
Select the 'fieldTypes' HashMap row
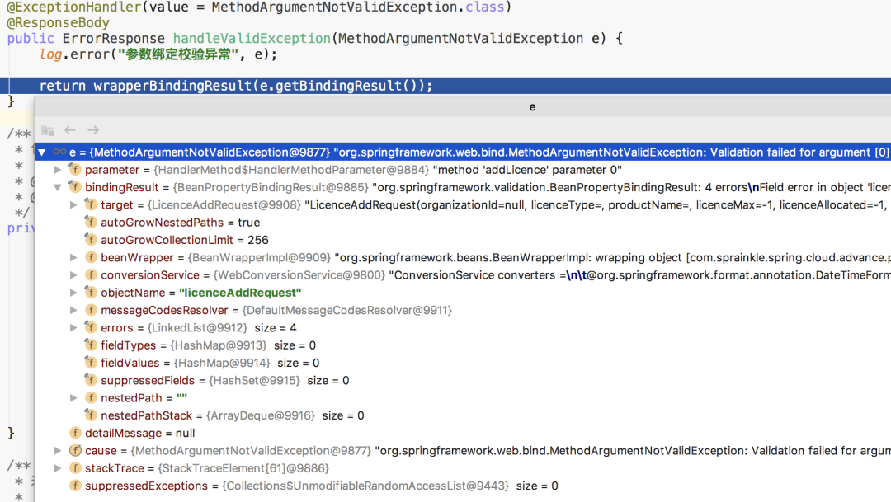[463, 345]
